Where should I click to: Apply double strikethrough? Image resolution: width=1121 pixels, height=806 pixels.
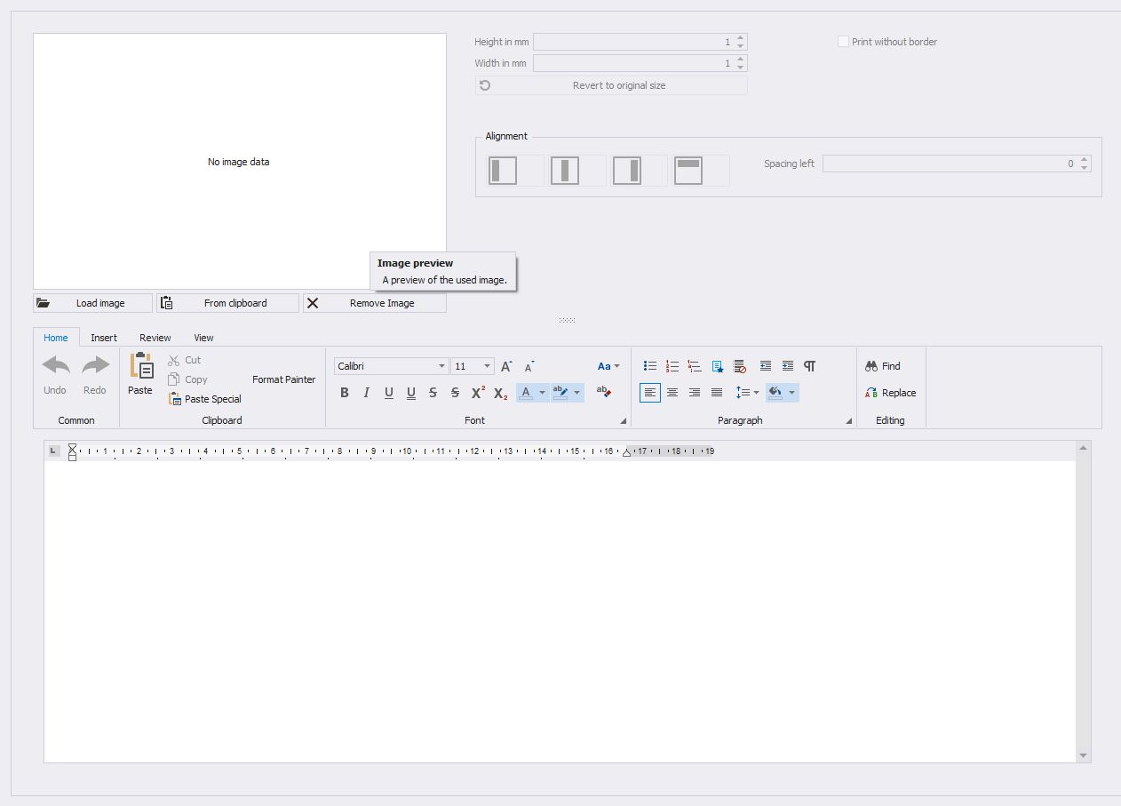[455, 393]
